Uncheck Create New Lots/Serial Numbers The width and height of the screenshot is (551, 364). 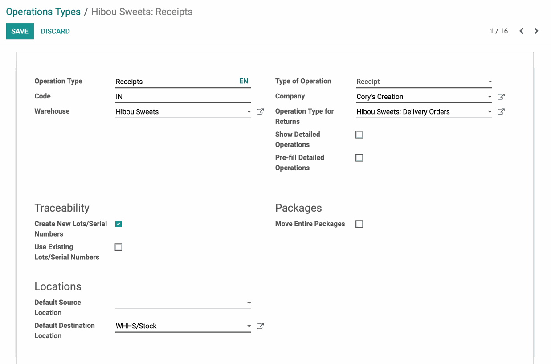point(118,224)
